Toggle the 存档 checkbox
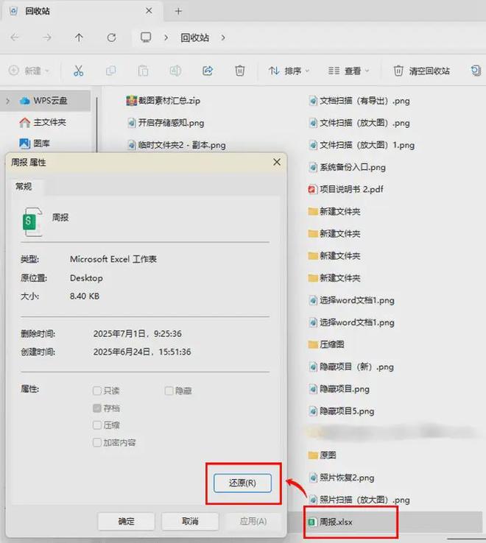The width and height of the screenshot is (486, 543). [x=96, y=408]
